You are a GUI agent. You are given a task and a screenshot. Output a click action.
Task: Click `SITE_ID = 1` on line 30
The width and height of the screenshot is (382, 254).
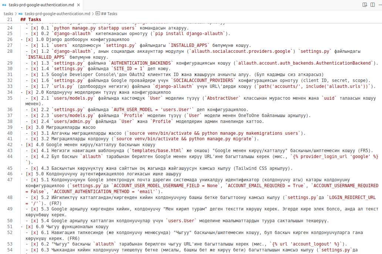[x=128, y=69]
